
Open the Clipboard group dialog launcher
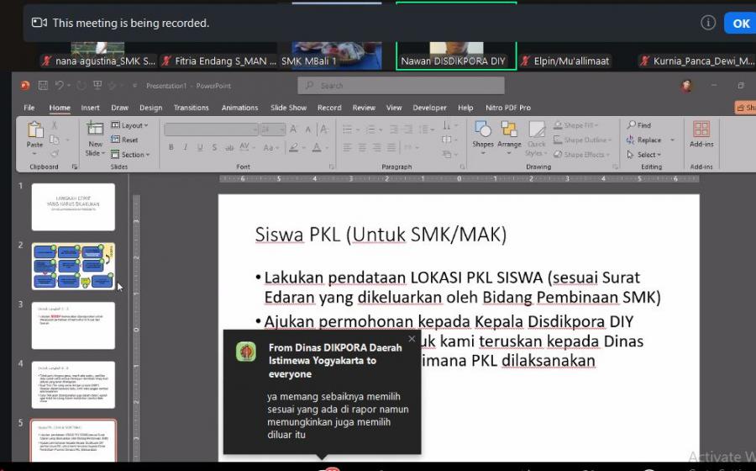74,167
